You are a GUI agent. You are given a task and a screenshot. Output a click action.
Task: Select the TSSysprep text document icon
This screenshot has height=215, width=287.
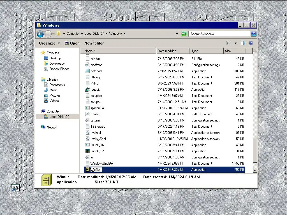click(87, 126)
